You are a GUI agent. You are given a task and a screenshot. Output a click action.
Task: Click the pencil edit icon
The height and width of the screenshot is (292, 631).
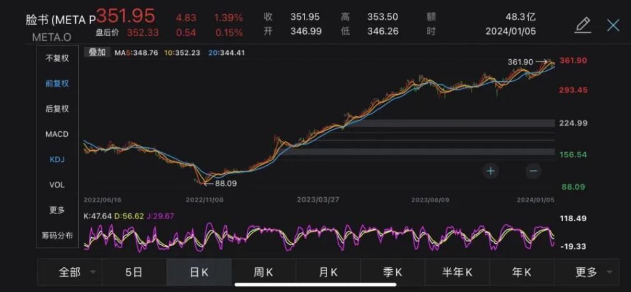pyautogui.click(x=582, y=25)
